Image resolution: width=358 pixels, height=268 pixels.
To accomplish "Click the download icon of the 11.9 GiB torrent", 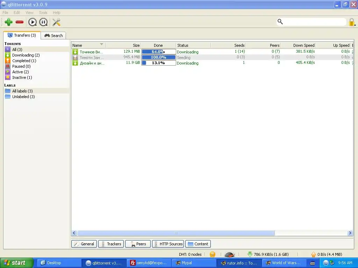I will [x=75, y=63].
